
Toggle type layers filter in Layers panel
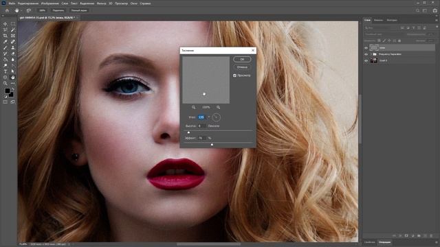point(414,28)
